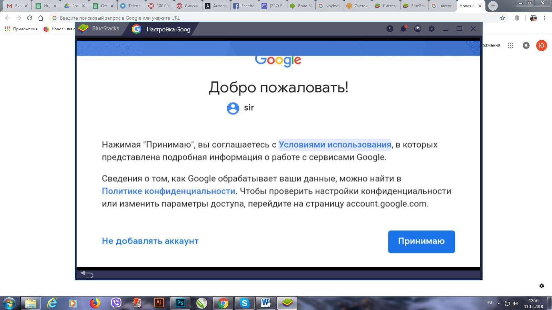Open BlueStacks settings gear
Screen dimensions: 552x310
pos(432,29)
